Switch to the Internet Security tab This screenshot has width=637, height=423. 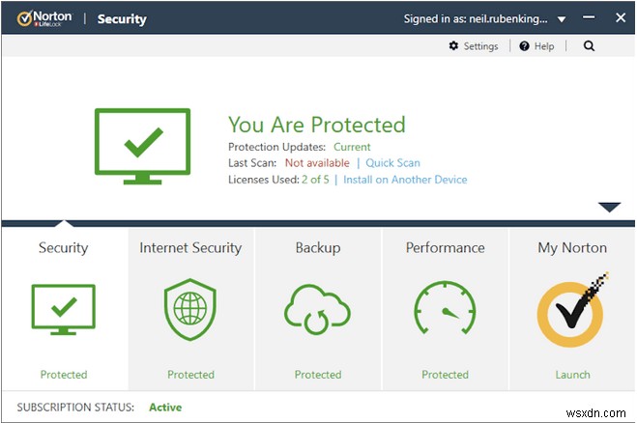pos(190,248)
